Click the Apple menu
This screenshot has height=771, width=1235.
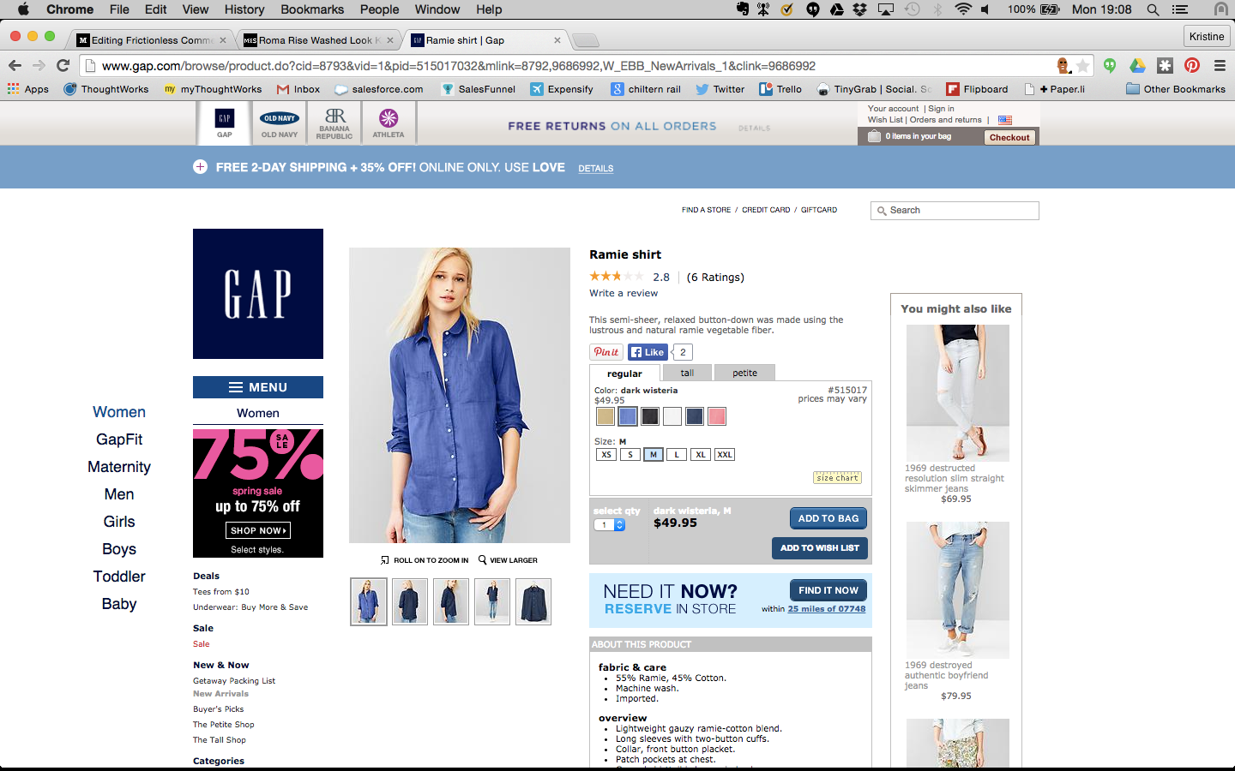tap(23, 9)
